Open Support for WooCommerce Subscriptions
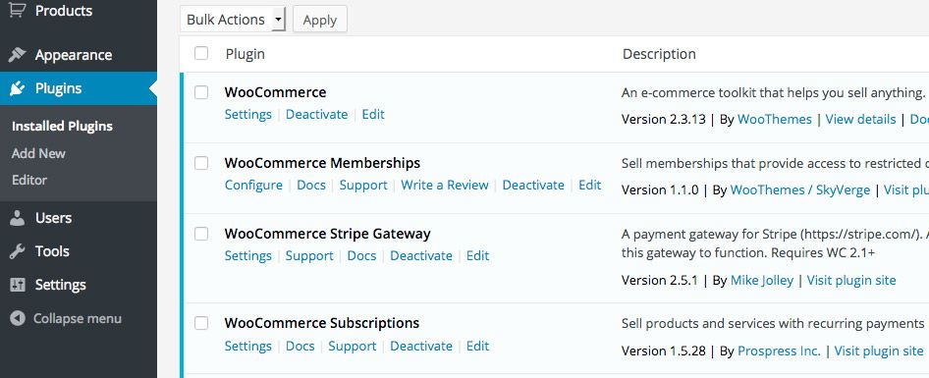Screen dimensions: 929x378 352,346
